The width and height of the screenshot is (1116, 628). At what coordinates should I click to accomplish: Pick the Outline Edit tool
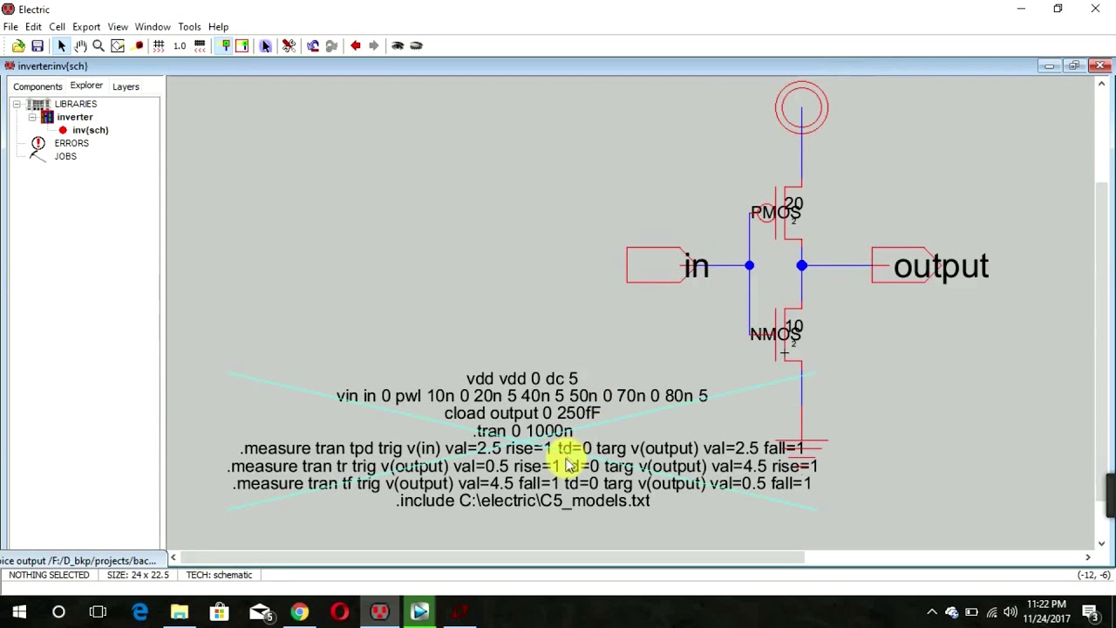(x=118, y=45)
